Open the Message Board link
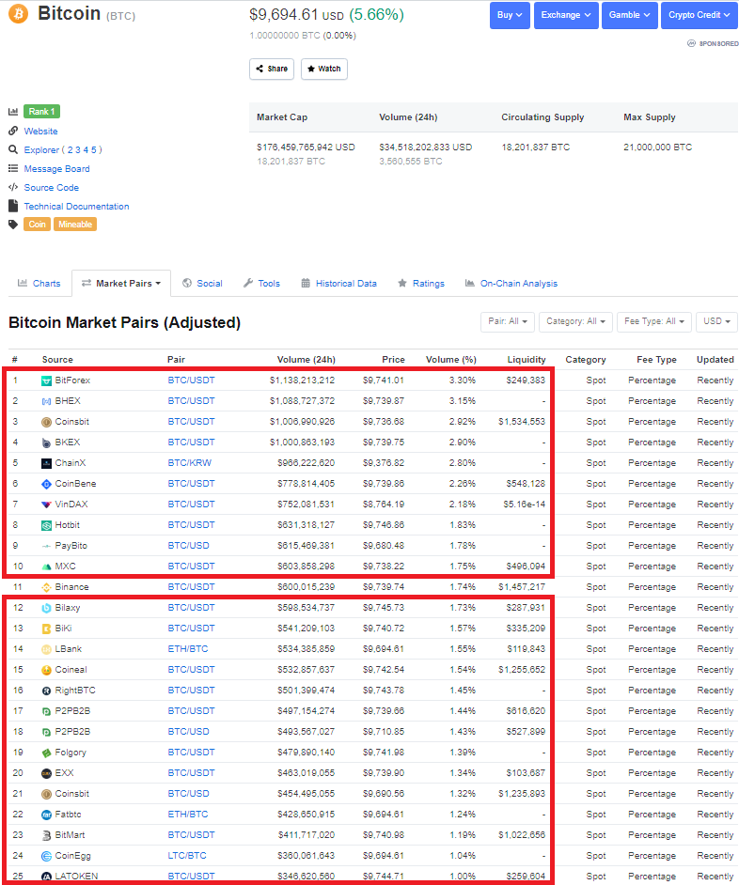This screenshot has height=885, width=739. pos(56,169)
